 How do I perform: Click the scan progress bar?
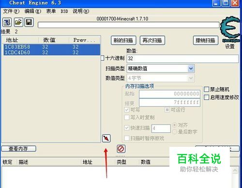coord(128,25)
